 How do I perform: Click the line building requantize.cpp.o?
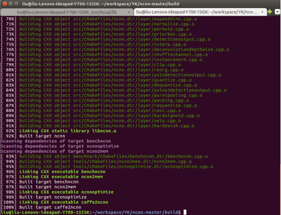tap(99, 105)
